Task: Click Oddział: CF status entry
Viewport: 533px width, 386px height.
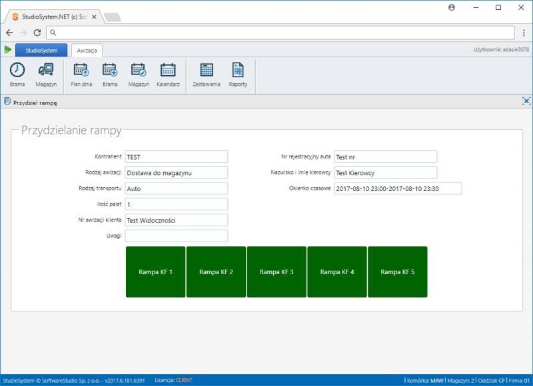Action: click(x=492, y=381)
